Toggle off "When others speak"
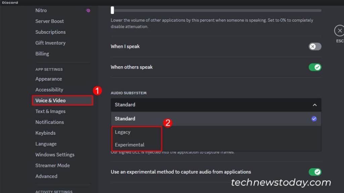 [315, 67]
